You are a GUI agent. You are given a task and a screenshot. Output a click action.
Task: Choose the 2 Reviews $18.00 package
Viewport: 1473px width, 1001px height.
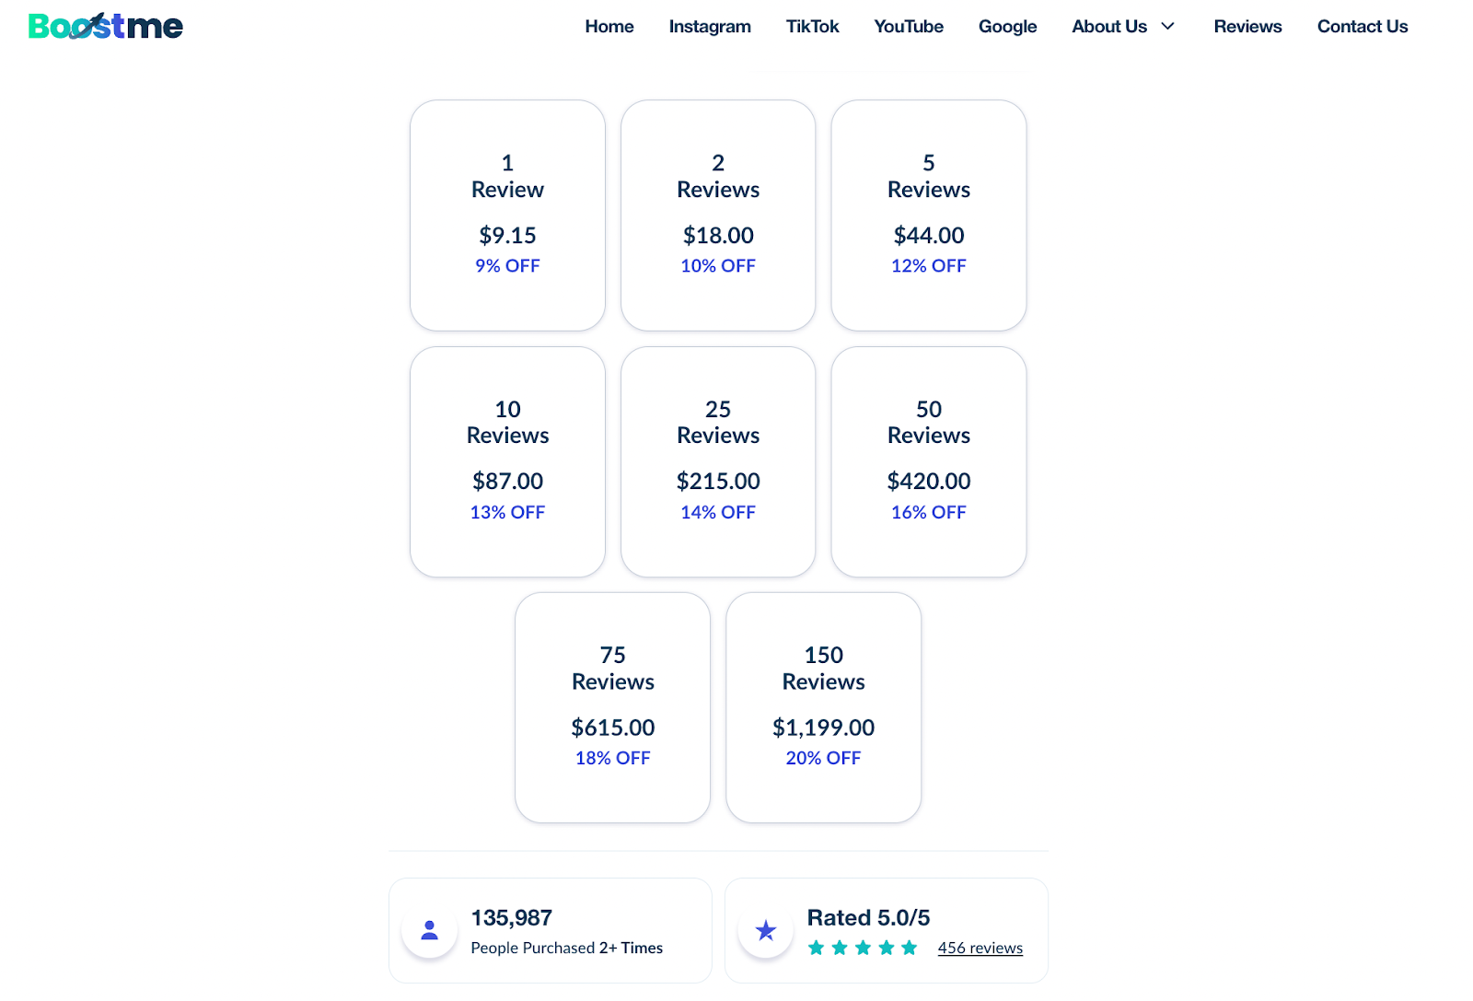(718, 215)
